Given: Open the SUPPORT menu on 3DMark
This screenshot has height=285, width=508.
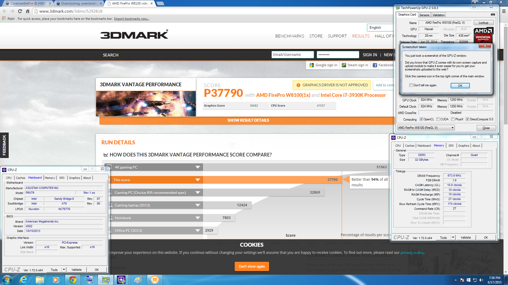Looking at the screenshot, I should 337,36.
